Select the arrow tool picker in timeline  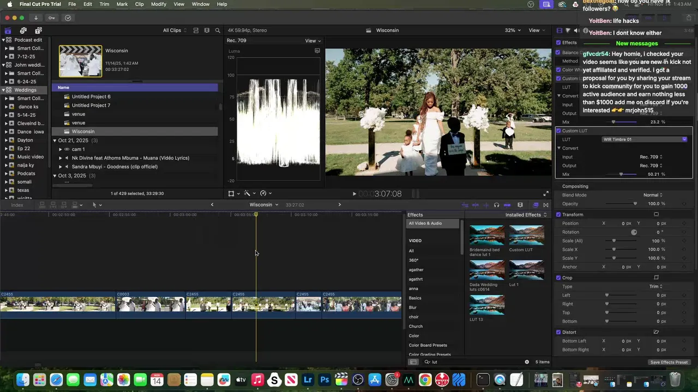click(x=97, y=205)
